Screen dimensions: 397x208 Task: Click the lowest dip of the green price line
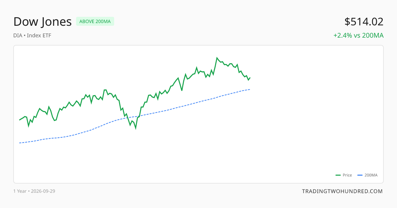[x=136, y=128]
